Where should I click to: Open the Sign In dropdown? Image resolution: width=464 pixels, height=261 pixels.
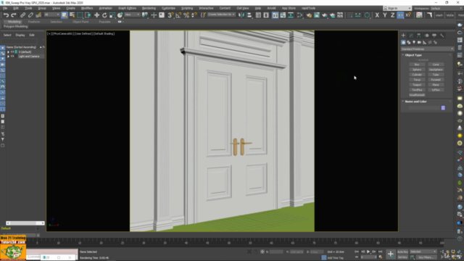397,8
